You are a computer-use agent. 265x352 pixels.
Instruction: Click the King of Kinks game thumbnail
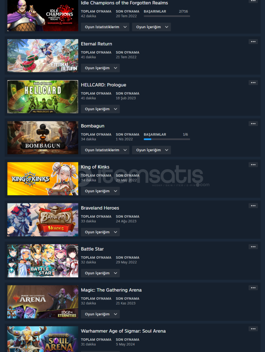43,179
